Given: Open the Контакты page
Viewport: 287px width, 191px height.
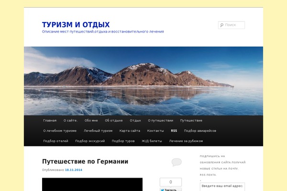Looking at the screenshot, I should [155, 131].
